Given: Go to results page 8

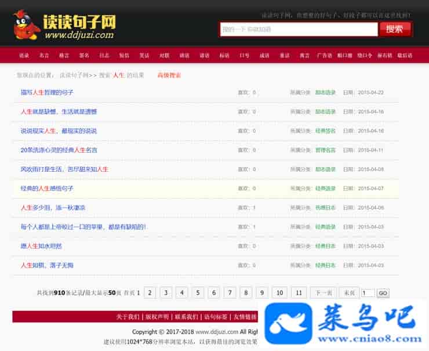Looking at the screenshot, I should click(x=246, y=292).
